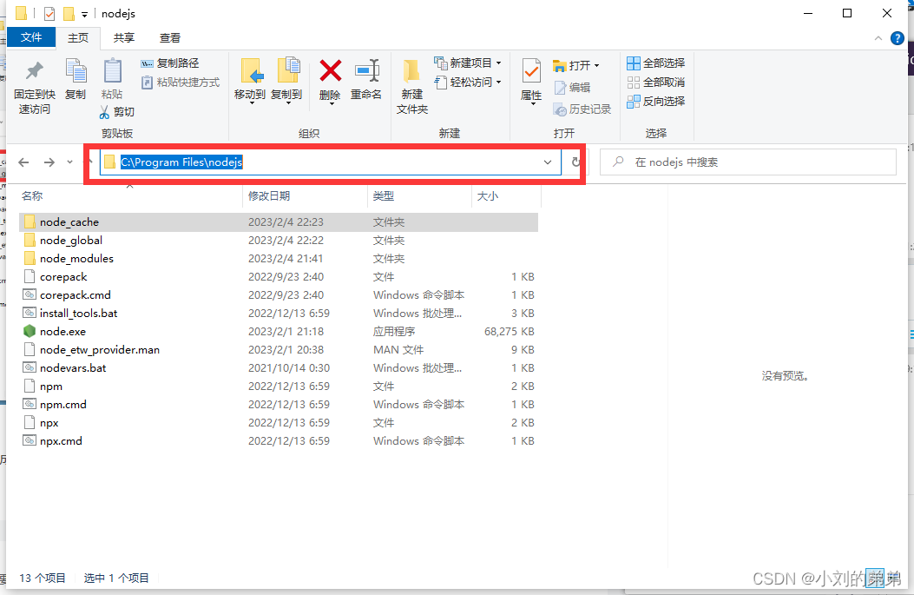
Task: Switch to the View (查看) tab
Action: (x=169, y=38)
